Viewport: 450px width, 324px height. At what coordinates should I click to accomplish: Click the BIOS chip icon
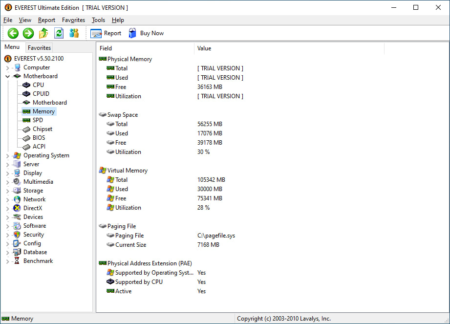(x=26, y=138)
